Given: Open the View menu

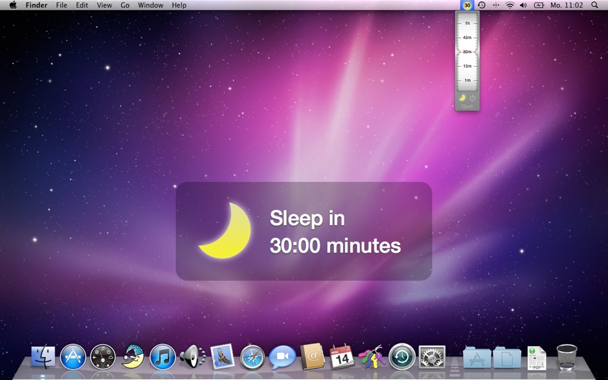Looking at the screenshot, I should [x=104, y=5].
